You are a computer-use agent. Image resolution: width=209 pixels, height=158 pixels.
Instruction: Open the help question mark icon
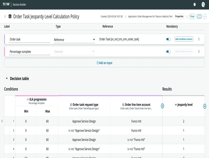click(195, 5)
